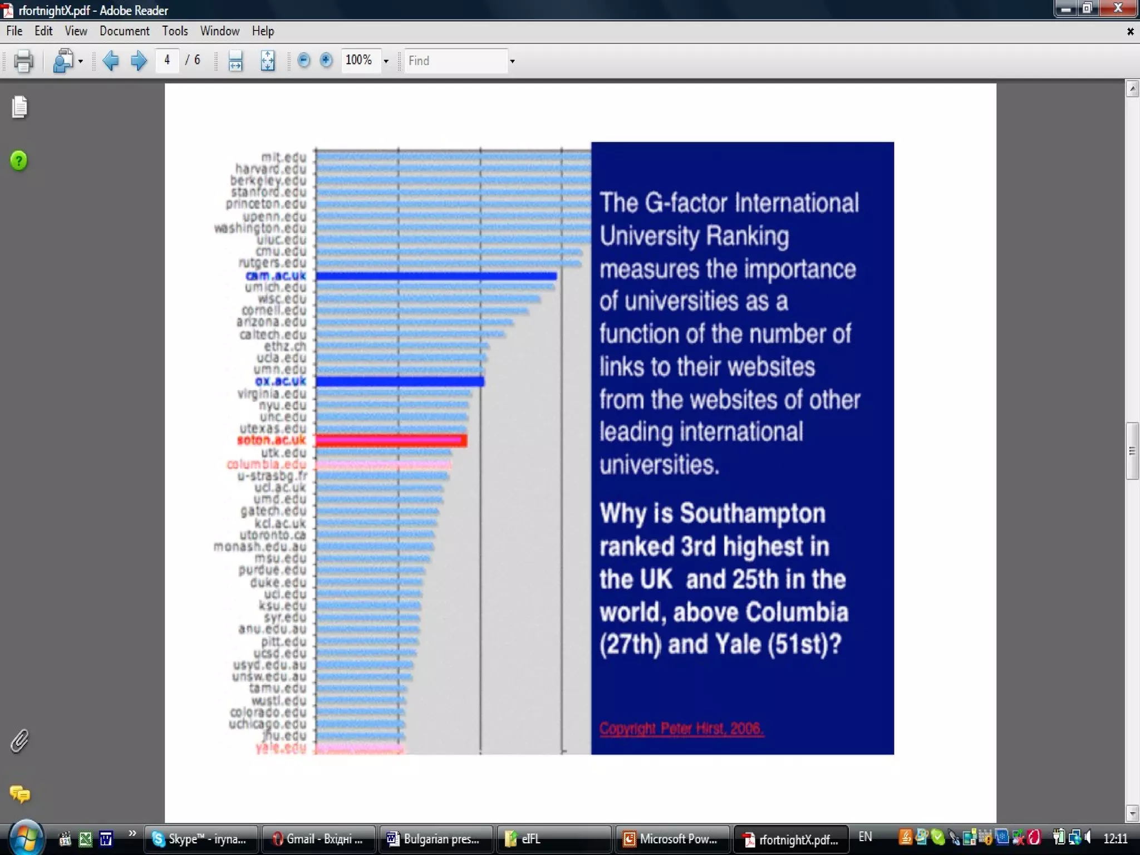
Task: Click the Print icon in toolbar
Action: (x=23, y=61)
